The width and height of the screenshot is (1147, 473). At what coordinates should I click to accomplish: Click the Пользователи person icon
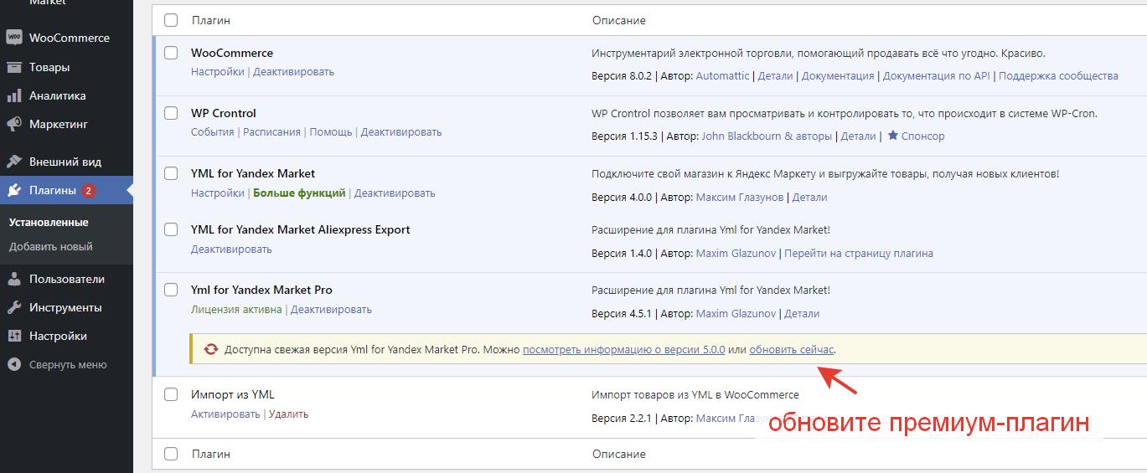click(13, 279)
